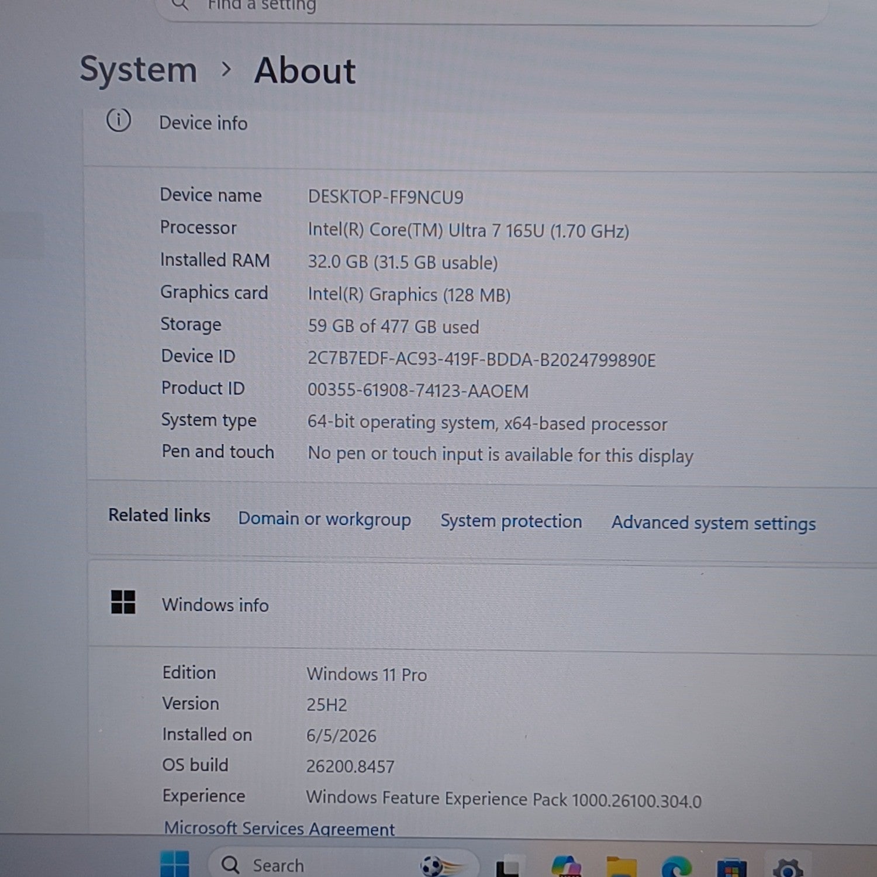Select the 32.0 GB installed RAM value

[403, 262]
